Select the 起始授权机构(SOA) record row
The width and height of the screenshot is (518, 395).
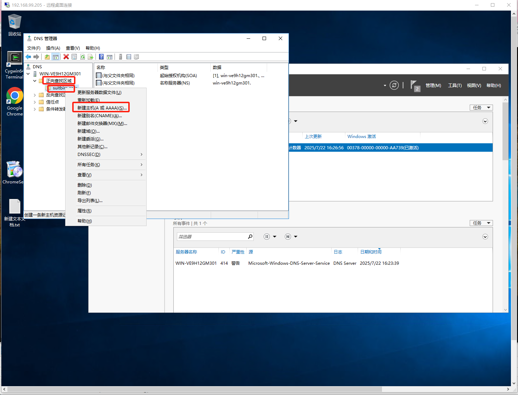[180, 75]
